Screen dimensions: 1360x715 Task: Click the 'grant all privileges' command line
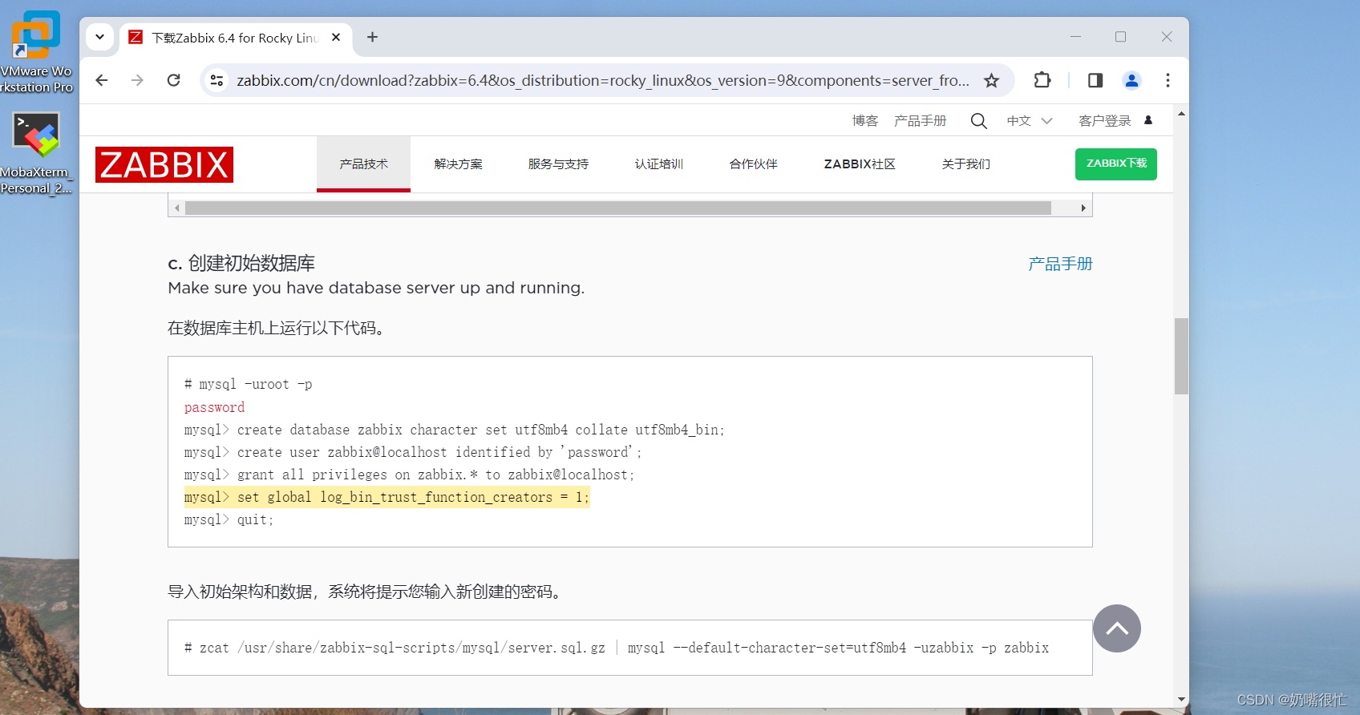click(409, 475)
